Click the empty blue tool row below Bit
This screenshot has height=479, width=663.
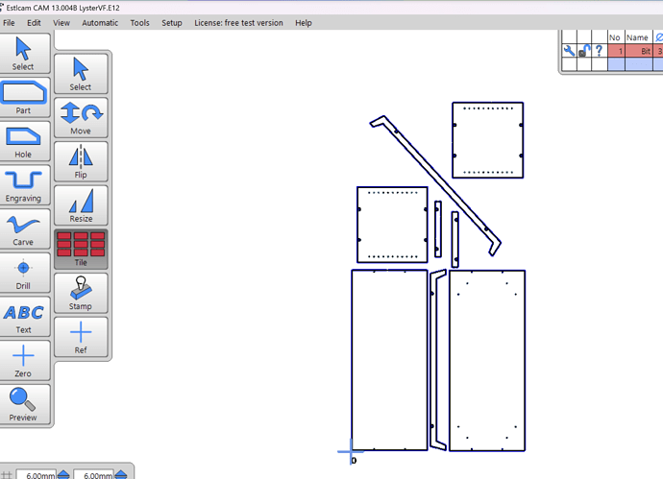pos(635,63)
